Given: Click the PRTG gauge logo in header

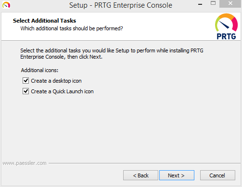Looking at the screenshot, I should point(226,23).
